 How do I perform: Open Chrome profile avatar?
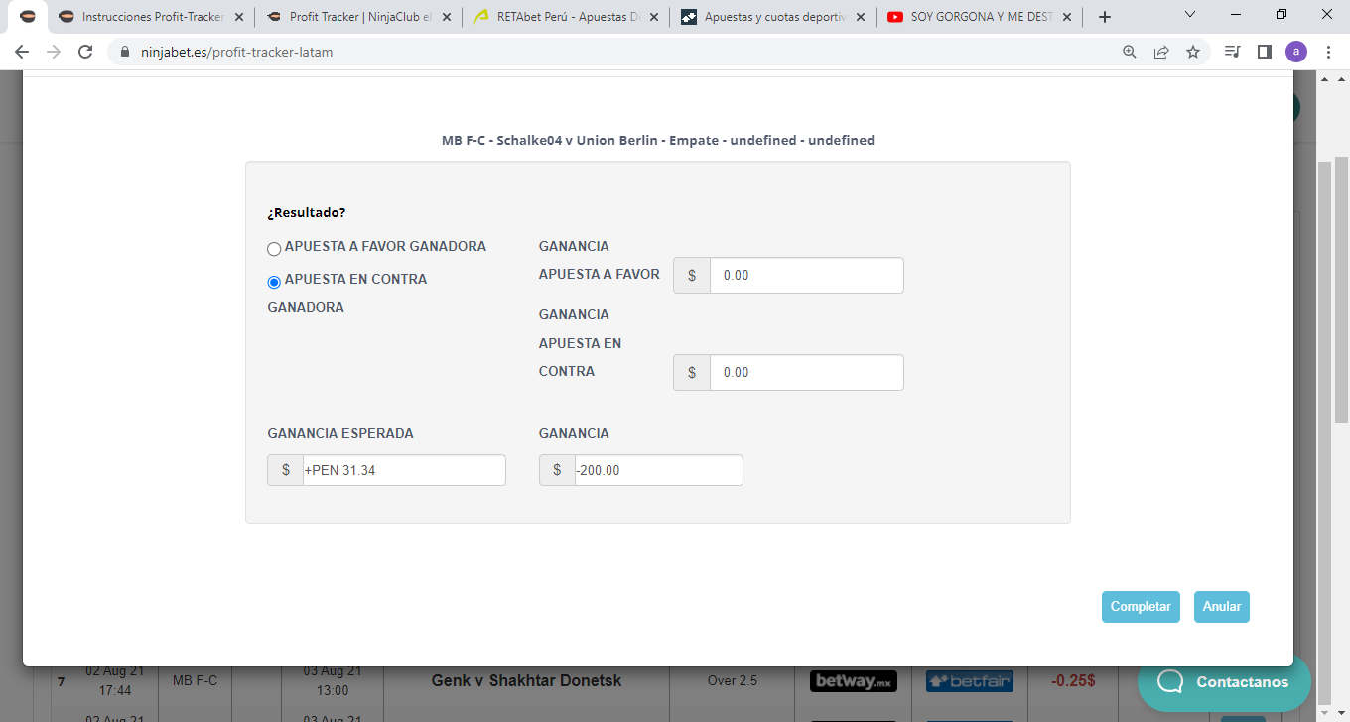point(1296,52)
